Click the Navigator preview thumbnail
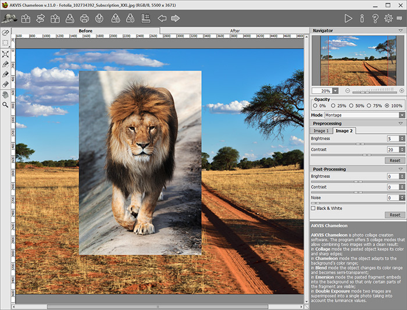 pos(358,60)
